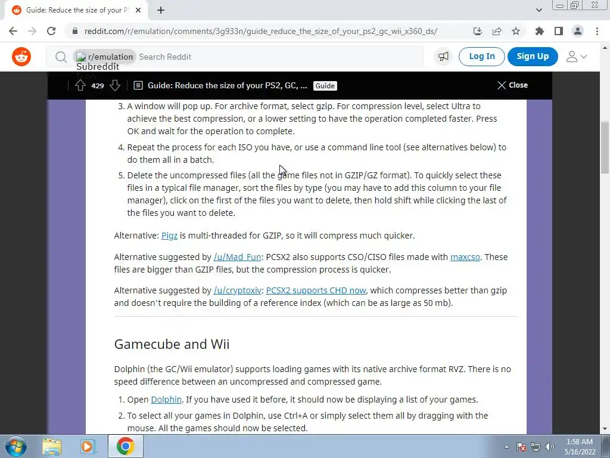
Task: Click the install app icon in address bar
Action: (x=478, y=31)
